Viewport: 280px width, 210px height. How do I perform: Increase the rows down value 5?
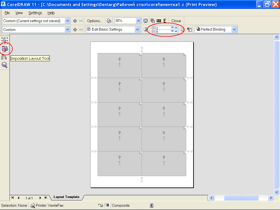point(176,31)
